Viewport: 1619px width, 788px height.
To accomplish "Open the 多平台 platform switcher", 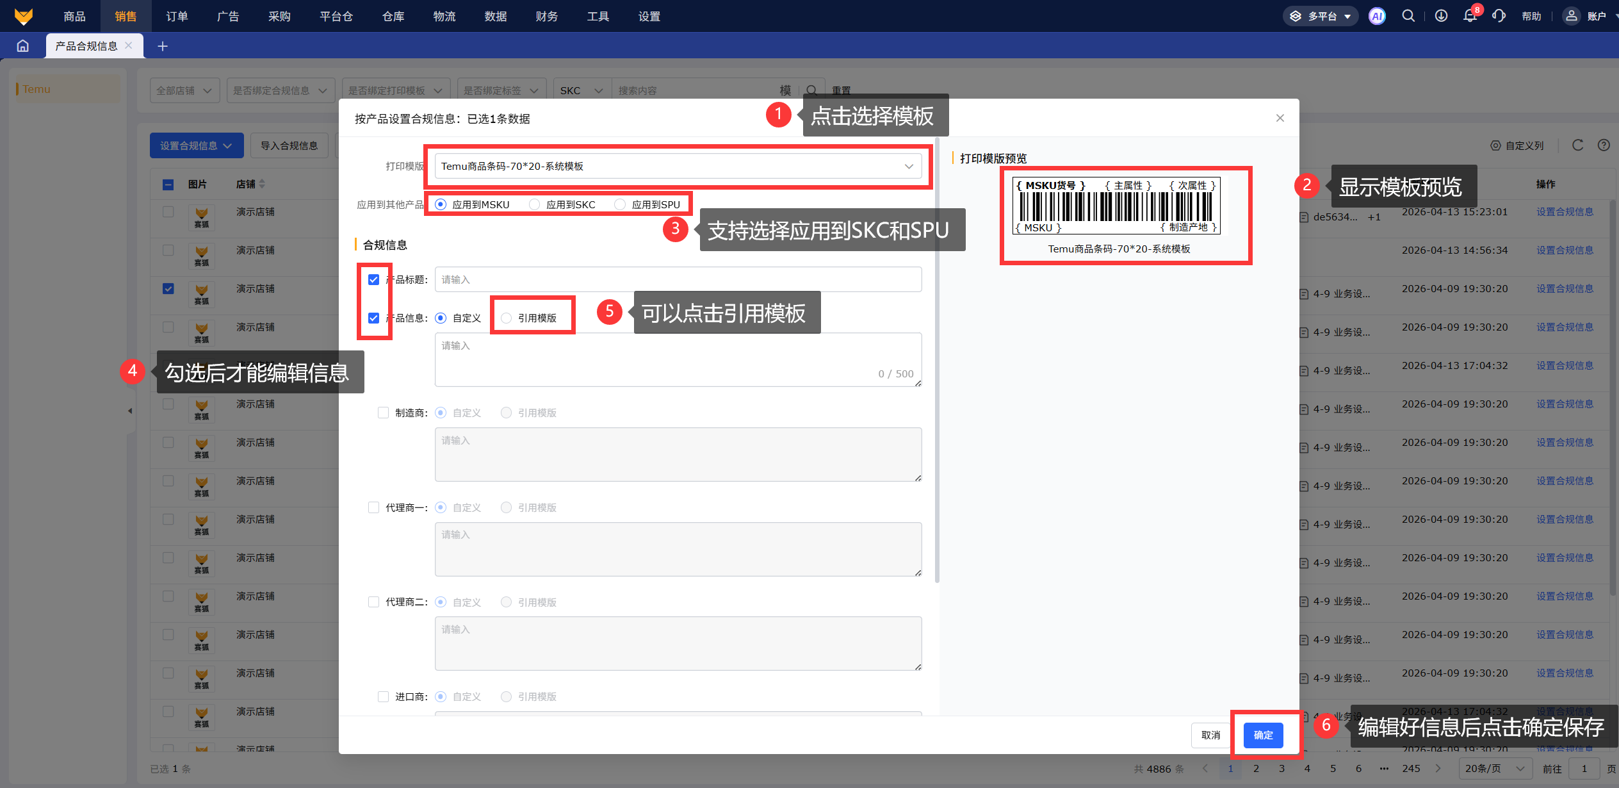I will (x=1321, y=16).
